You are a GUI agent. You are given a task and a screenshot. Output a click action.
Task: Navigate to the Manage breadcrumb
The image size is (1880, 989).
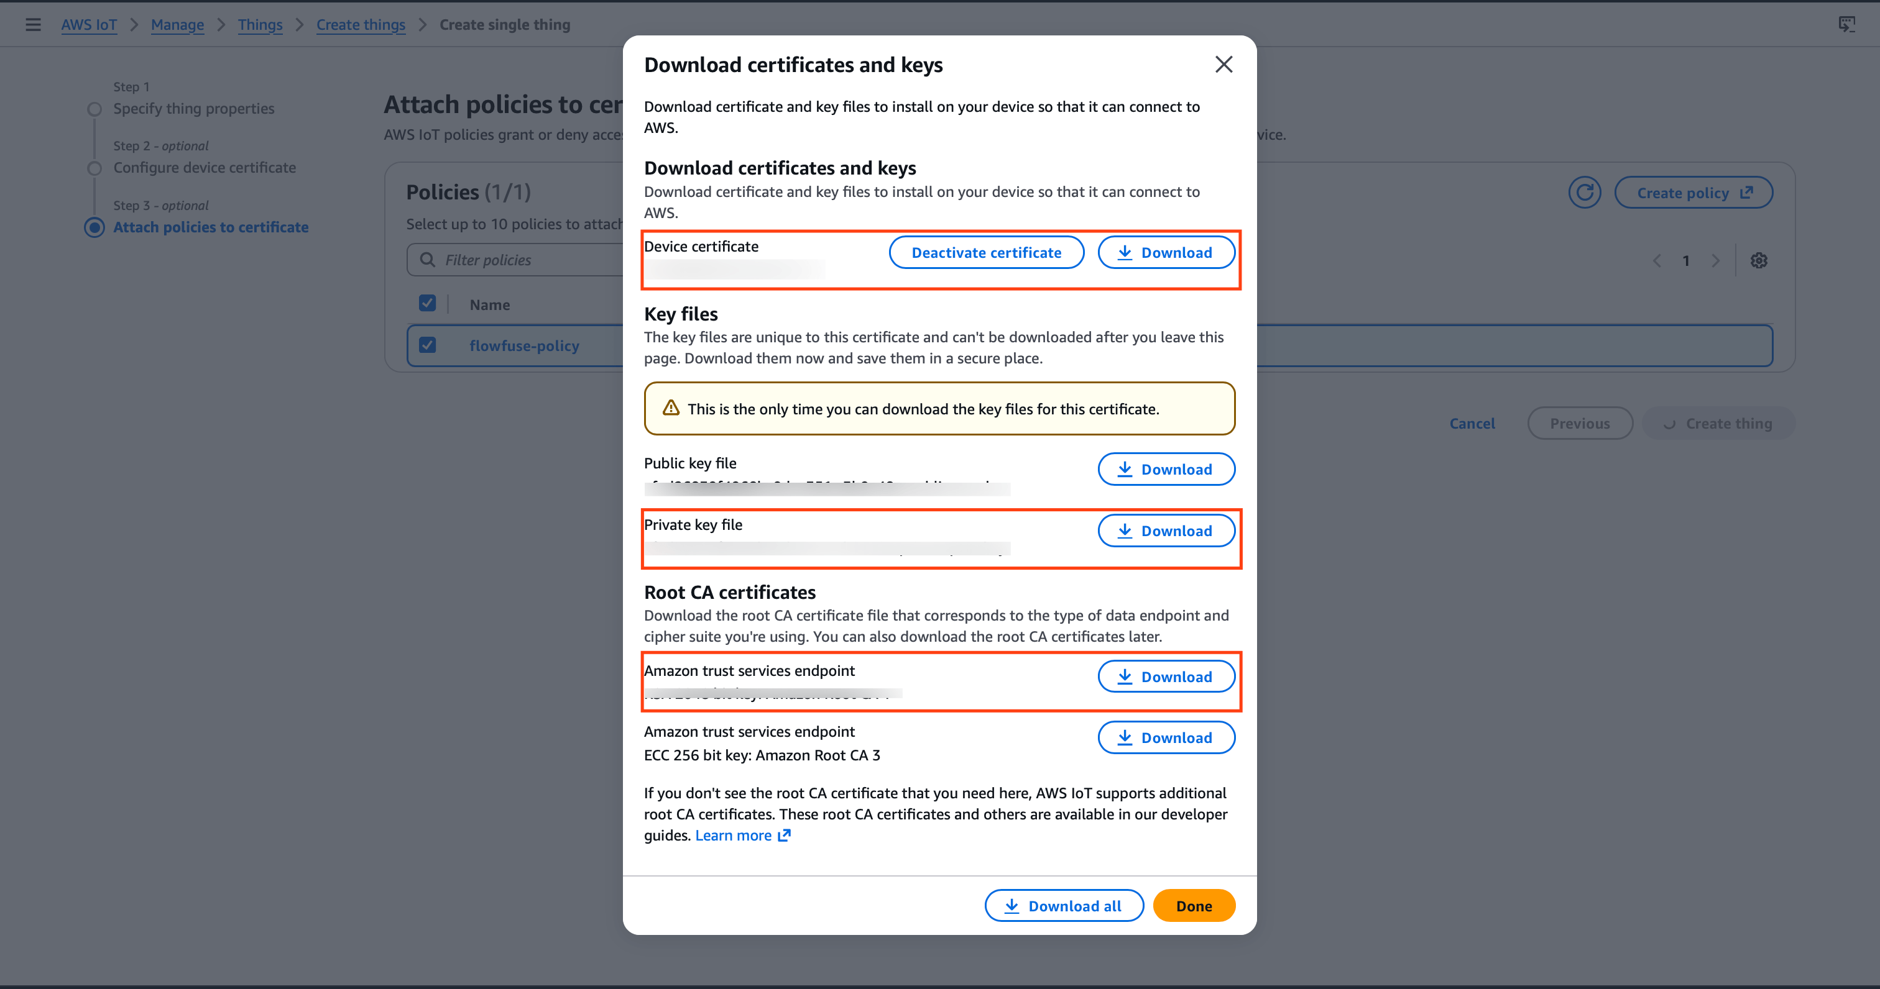tap(177, 24)
